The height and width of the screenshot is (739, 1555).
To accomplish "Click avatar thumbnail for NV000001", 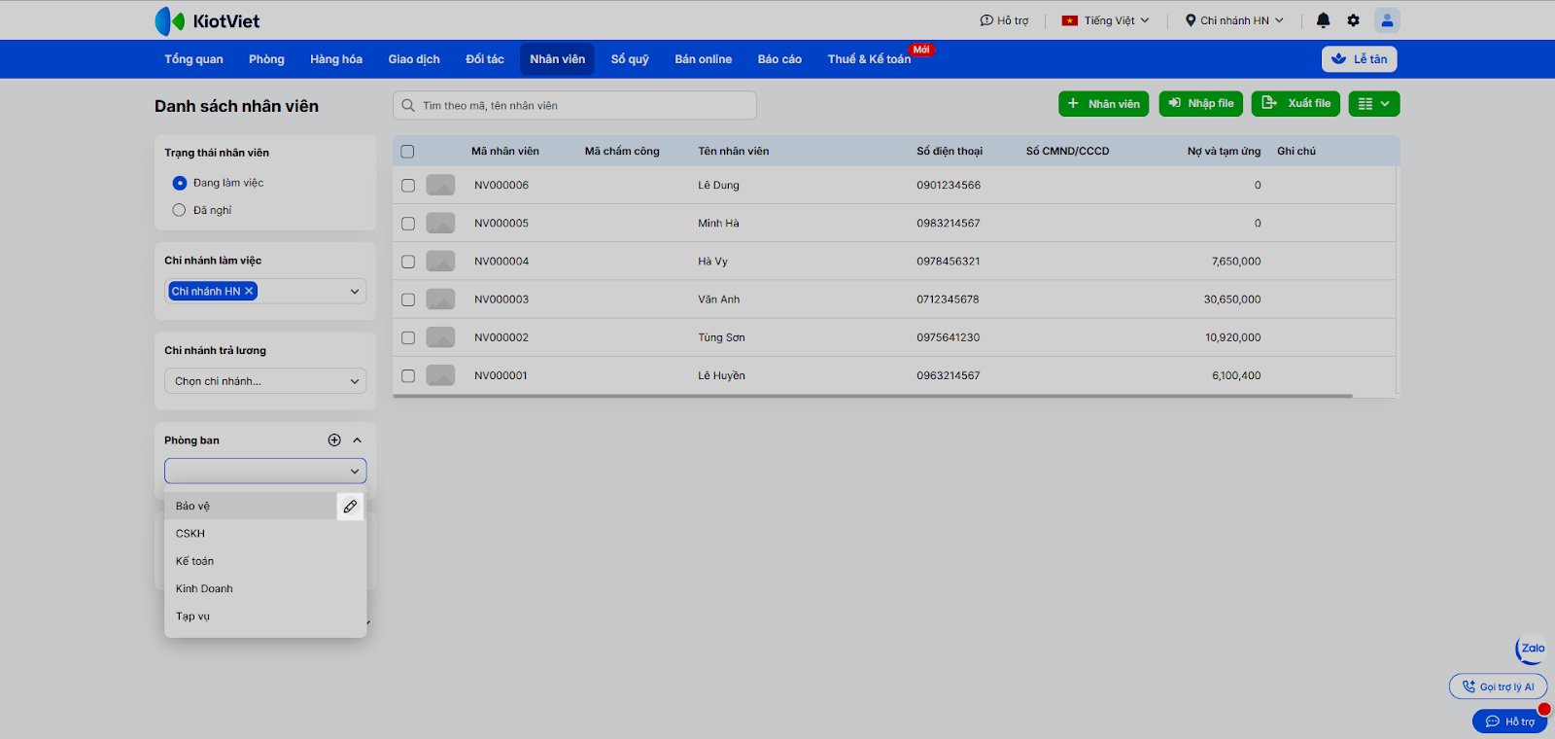I will point(440,375).
